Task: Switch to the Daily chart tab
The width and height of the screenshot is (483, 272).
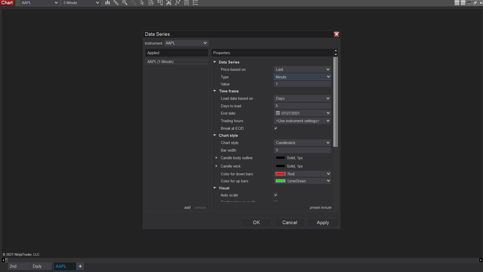Action: click(x=42, y=266)
